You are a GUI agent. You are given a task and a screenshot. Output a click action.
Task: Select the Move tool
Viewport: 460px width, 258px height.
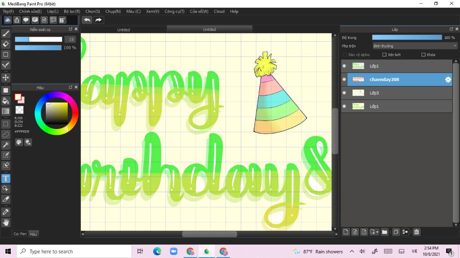tap(5, 77)
